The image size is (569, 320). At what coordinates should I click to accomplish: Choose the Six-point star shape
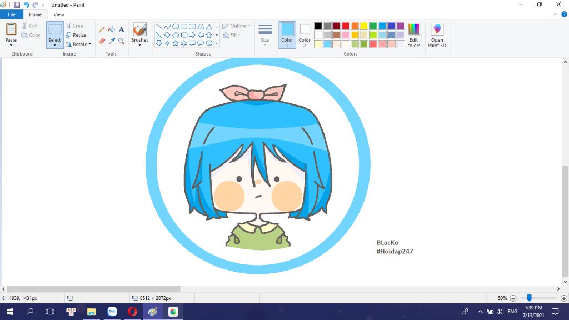(184, 43)
